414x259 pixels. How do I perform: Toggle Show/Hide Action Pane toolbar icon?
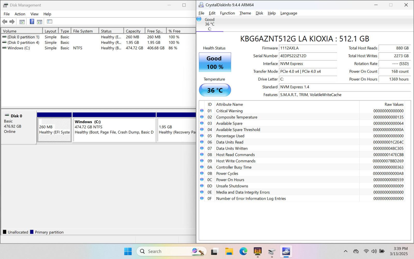coord(39,22)
